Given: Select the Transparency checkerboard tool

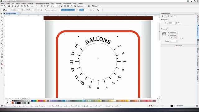Looking at the screenshot, I should [x=2, y=57].
